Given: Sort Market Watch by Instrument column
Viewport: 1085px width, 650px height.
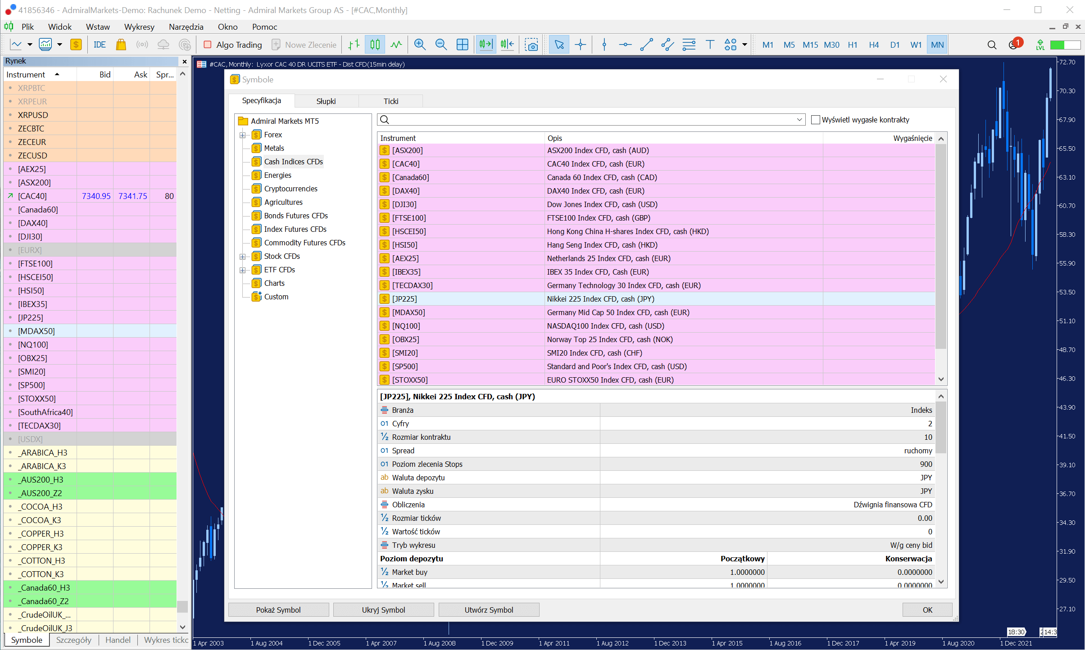Looking at the screenshot, I should pos(40,75).
